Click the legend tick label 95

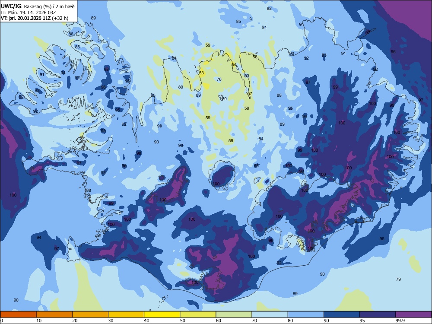click(362, 321)
